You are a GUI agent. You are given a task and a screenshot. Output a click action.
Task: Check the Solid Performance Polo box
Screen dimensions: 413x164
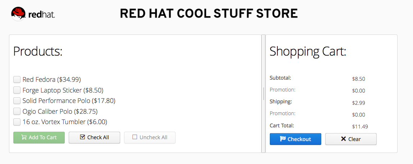(x=17, y=100)
